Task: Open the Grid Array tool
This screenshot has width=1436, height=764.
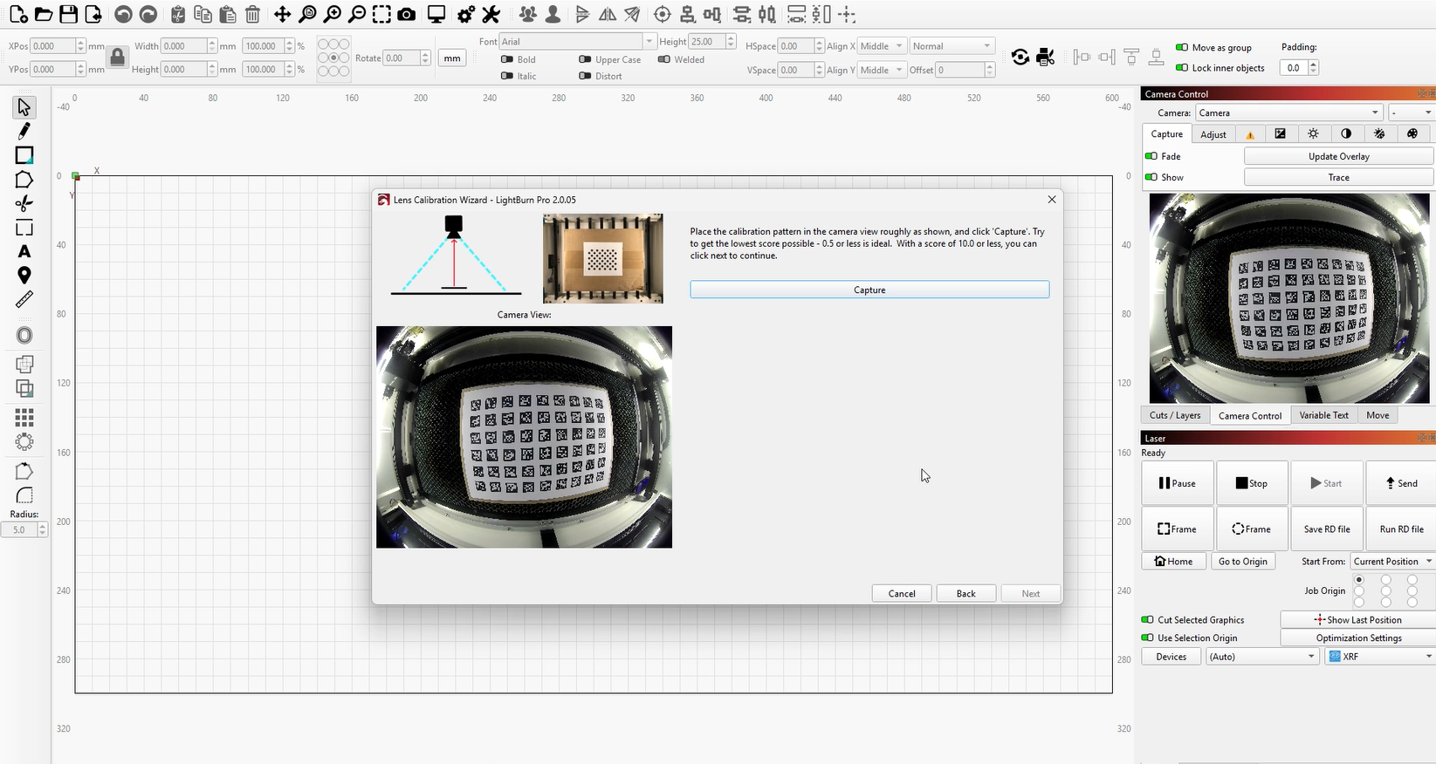Action: point(24,418)
